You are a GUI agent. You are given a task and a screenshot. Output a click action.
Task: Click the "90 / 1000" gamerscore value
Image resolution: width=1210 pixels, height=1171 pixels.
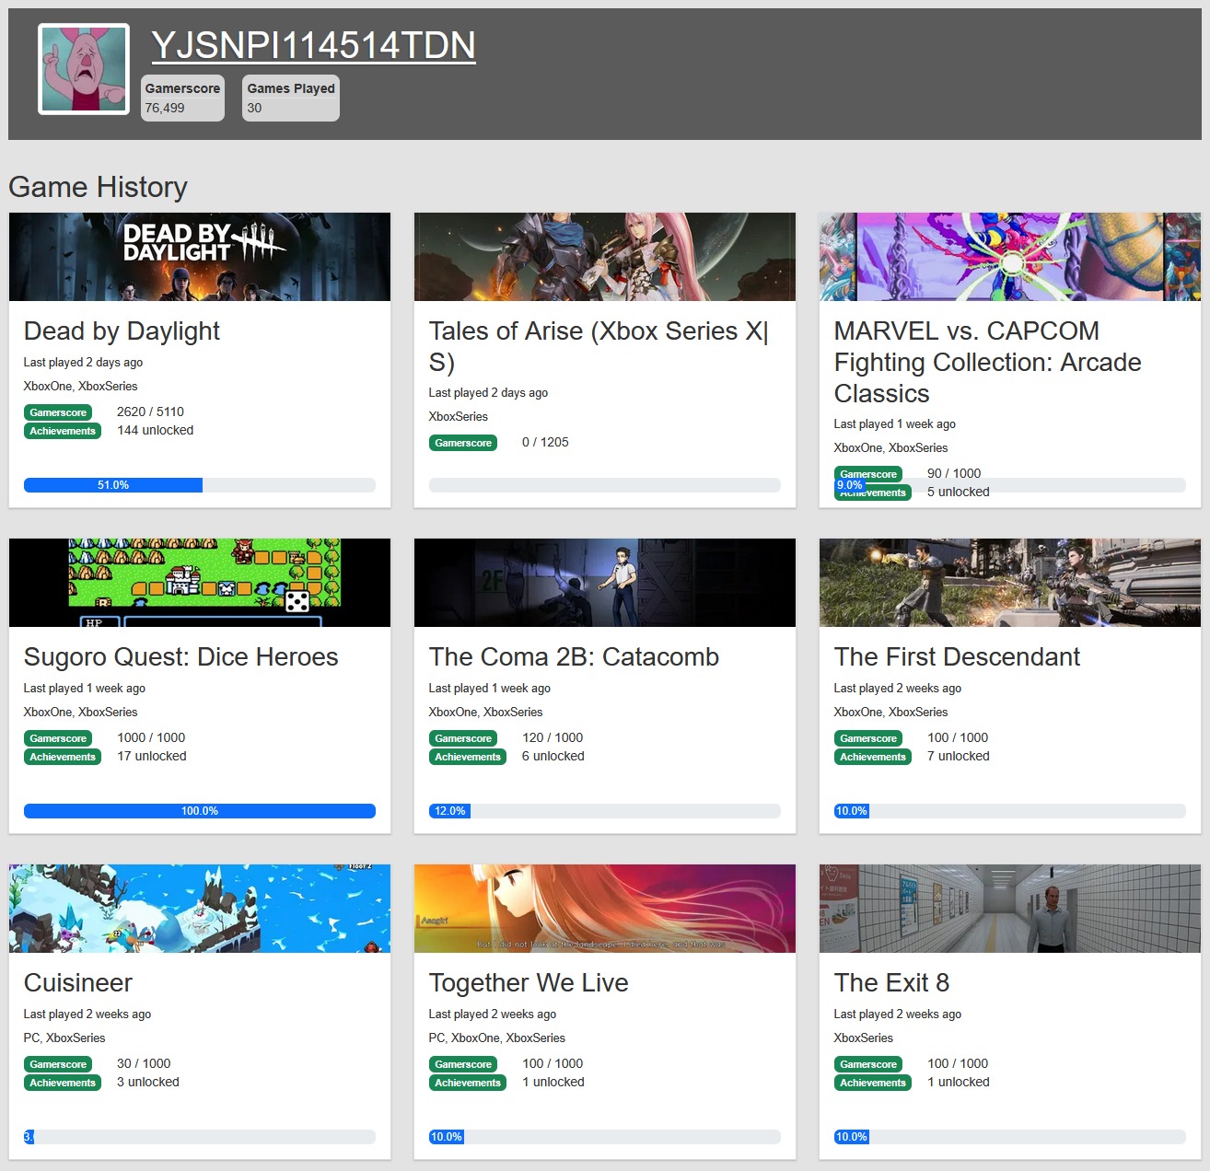click(x=954, y=473)
